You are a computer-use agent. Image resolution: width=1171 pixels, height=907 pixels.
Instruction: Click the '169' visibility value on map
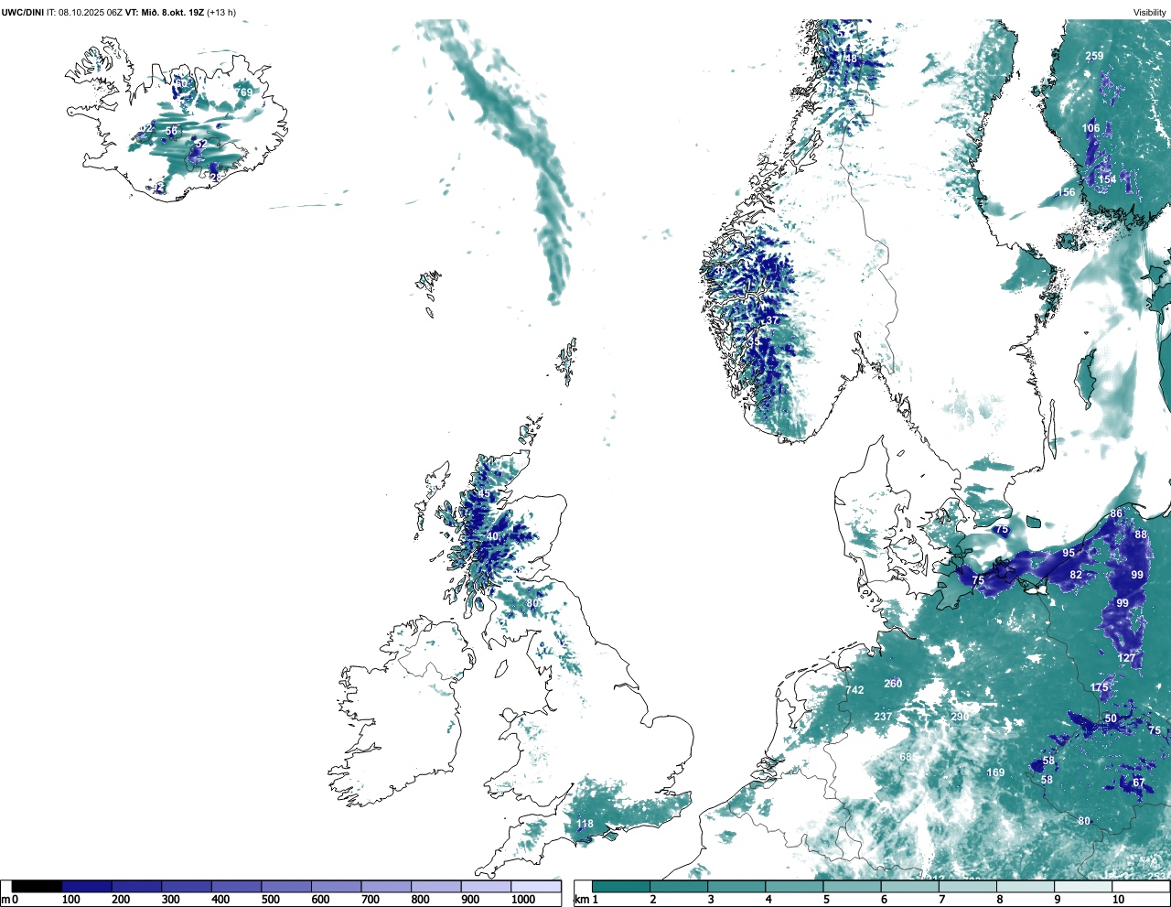coord(995,772)
